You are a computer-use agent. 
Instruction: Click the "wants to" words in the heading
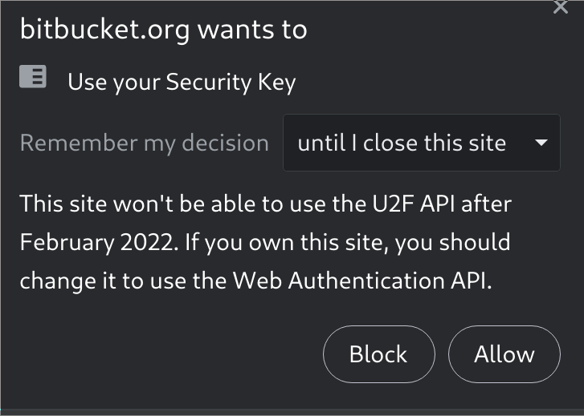tap(253, 30)
